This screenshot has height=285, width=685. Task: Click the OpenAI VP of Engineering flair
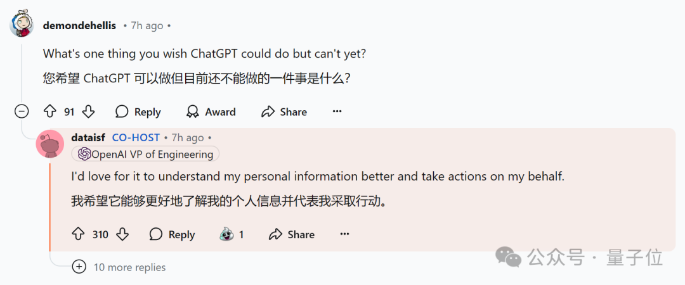click(x=145, y=154)
